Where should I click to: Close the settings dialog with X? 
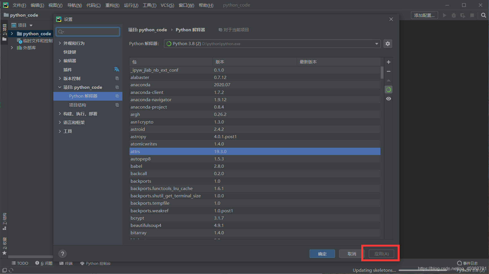tap(391, 19)
